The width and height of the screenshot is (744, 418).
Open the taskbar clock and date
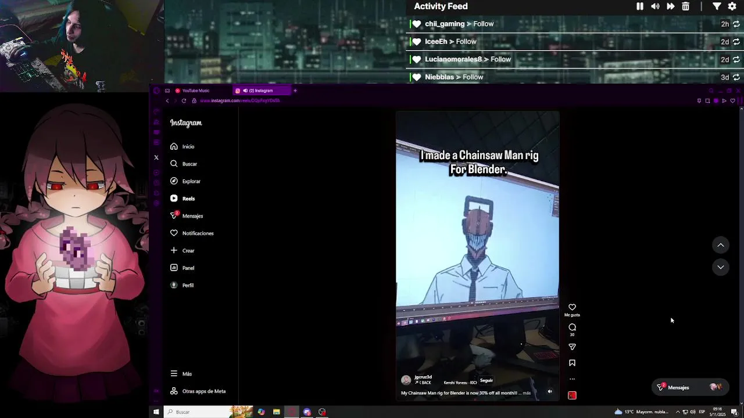(717, 412)
